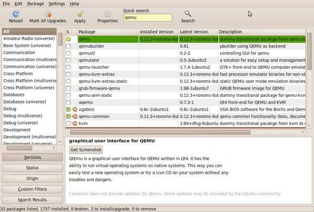Select the qemu-launcher package name
The image size is (314, 212).
click(x=94, y=67)
